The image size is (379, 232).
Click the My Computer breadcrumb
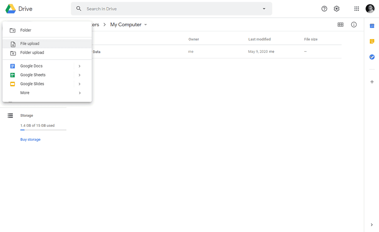[x=126, y=25]
